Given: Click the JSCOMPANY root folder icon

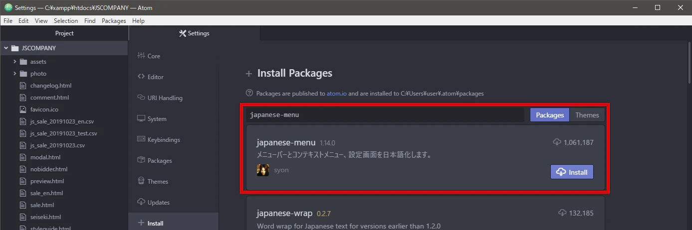Looking at the screenshot, I should tap(15, 48).
